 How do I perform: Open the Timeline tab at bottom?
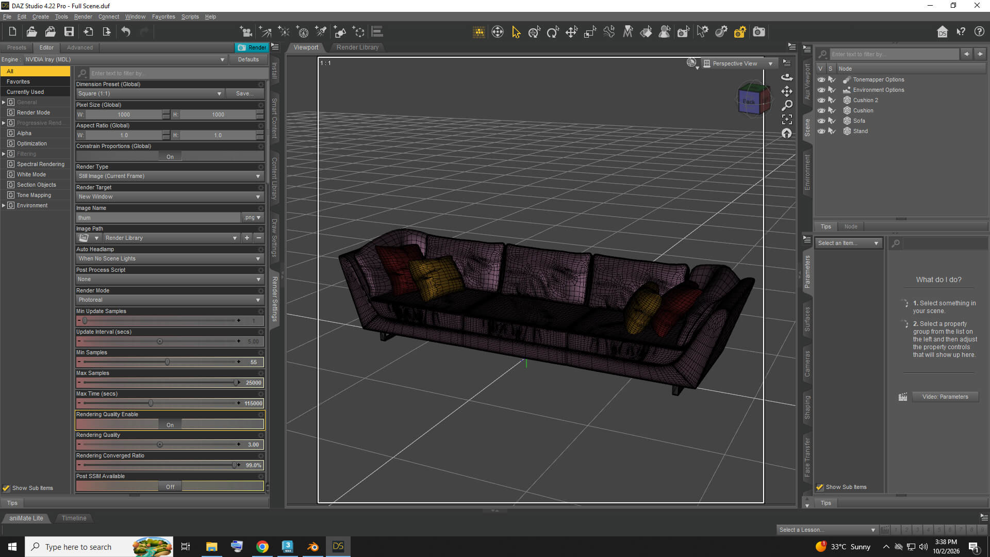[x=74, y=518]
